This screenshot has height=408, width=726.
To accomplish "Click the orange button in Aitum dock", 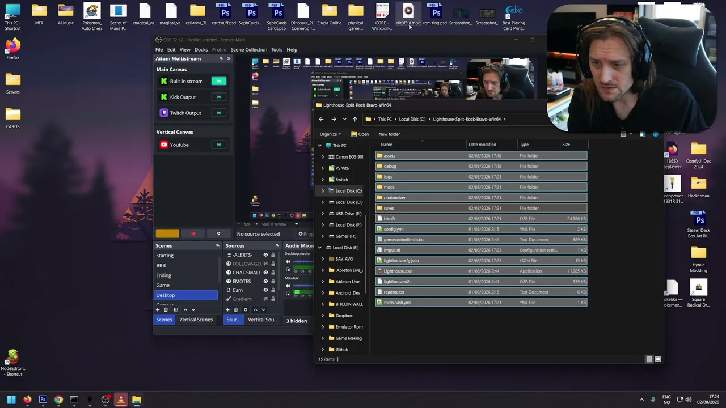I will coord(167,233).
